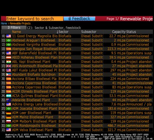Open 'ADM Velva Biodiesel Plant' project name
The height and width of the screenshot is (140, 154).
point(33,130)
